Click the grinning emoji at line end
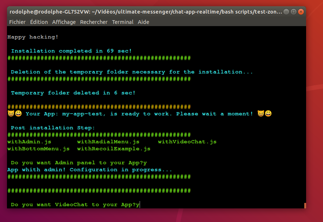 [269, 114]
